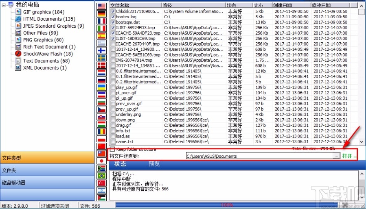Open the 磁盘驱动器 panel section

click(x=47, y=183)
